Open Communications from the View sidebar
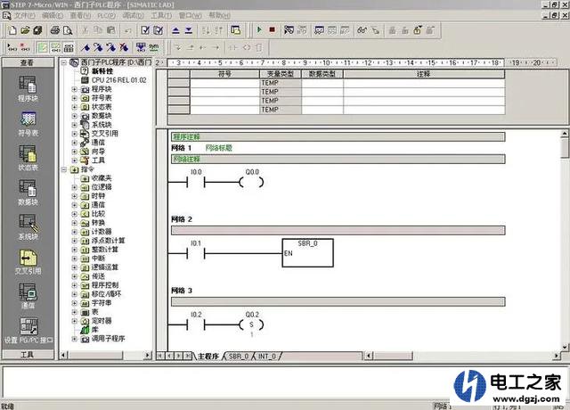 [x=28, y=296]
